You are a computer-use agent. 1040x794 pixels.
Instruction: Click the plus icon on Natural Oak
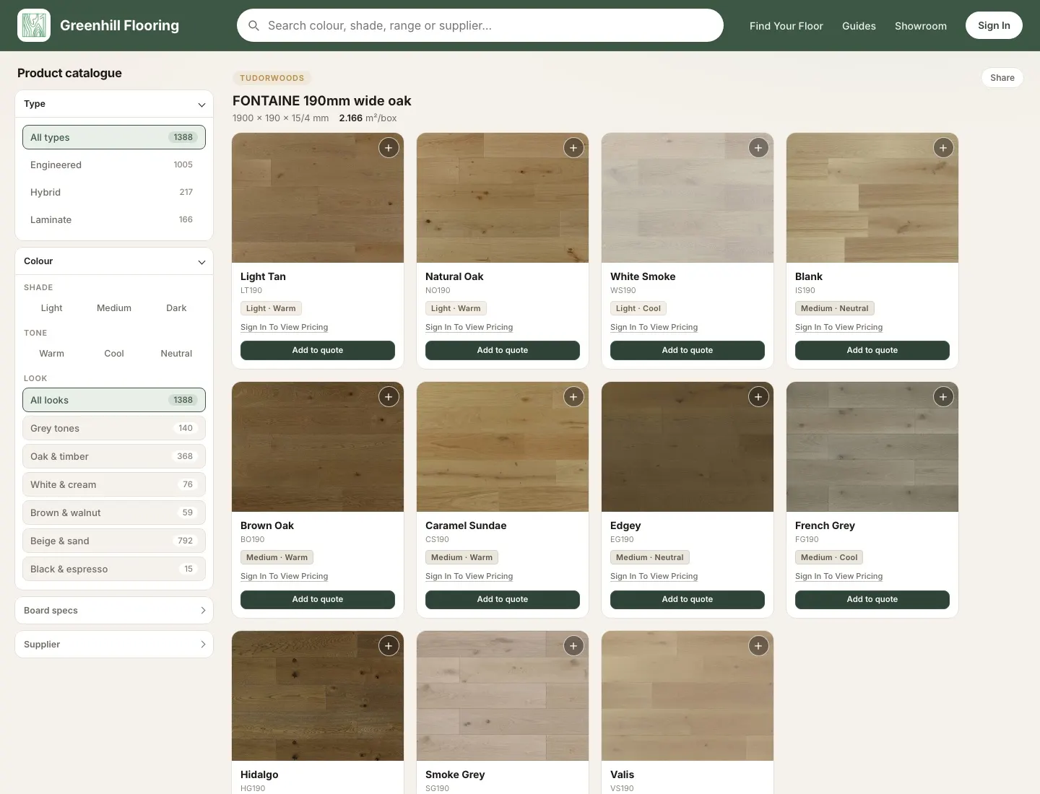click(x=573, y=148)
